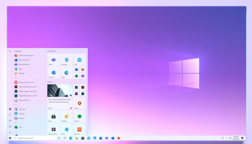Open the user account picture in Start
The width and height of the screenshot is (252, 144).
pyautogui.click(x=10, y=109)
